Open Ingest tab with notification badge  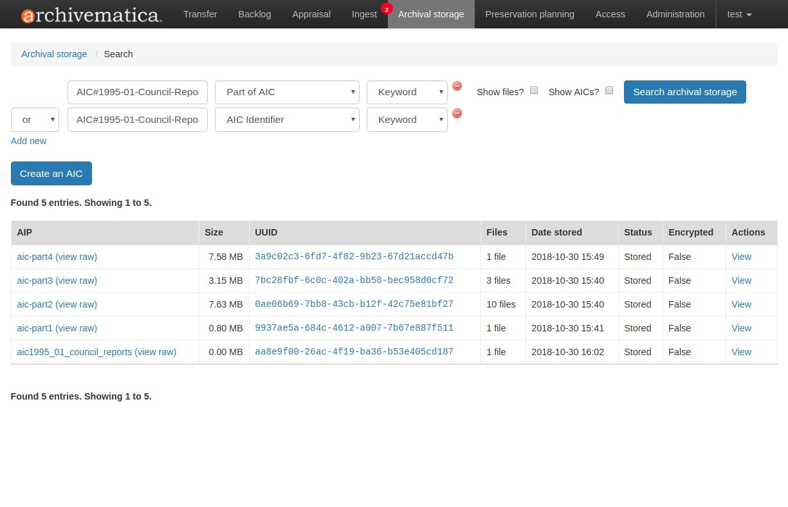point(364,14)
